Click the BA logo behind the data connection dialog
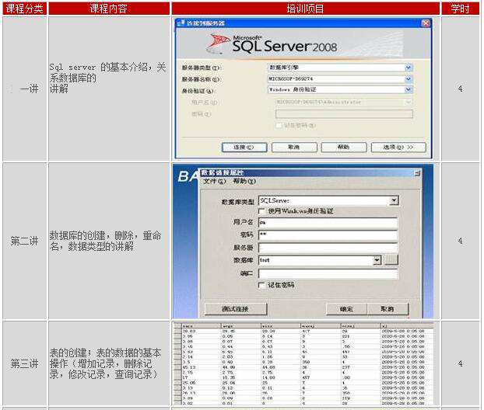This screenshot has width=484, height=410. point(188,177)
